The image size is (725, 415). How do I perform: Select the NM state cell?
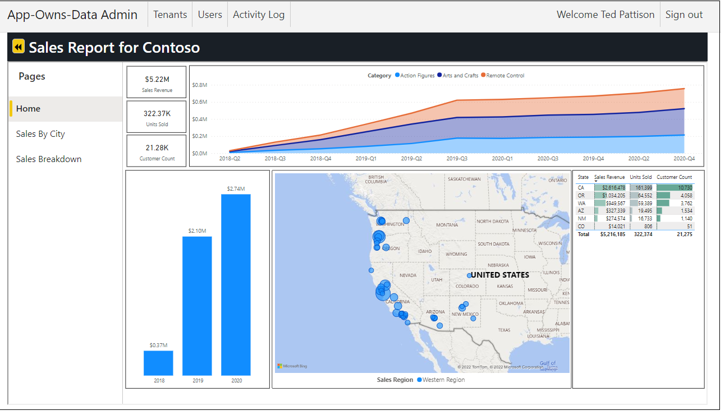(581, 219)
